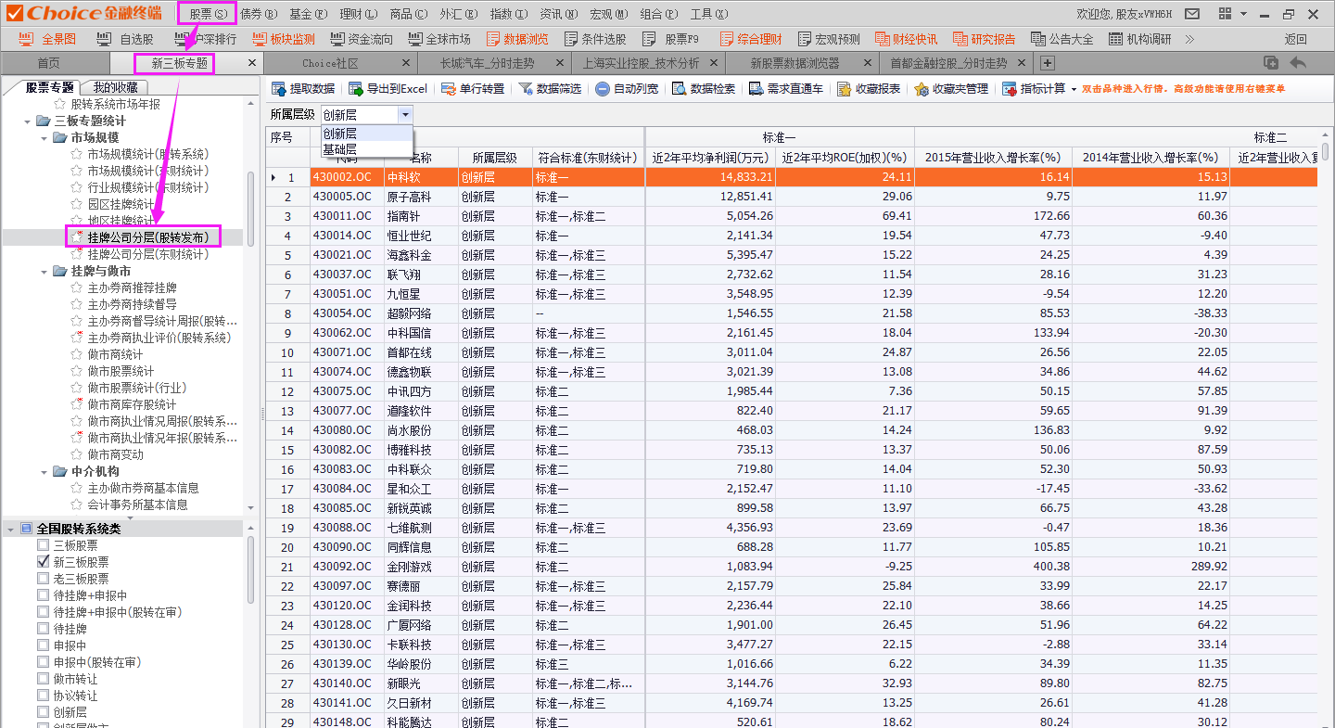Viewport: 1335px width, 728px height.
Task: Click 收藏报表 toolbar button
Action: point(869,89)
